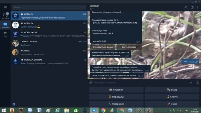Select the All chats folder
201x113 pixels.
tap(5, 16)
